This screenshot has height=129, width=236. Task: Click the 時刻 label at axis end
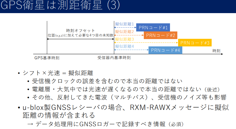pyautogui.click(x=216, y=51)
